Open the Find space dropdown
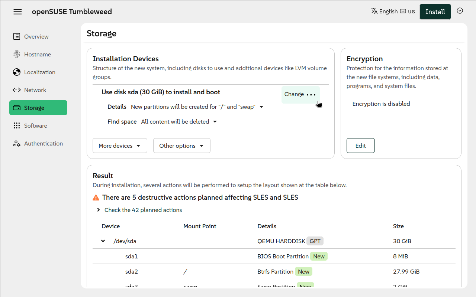This screenshot has width=476, height=297. point(179,122)
